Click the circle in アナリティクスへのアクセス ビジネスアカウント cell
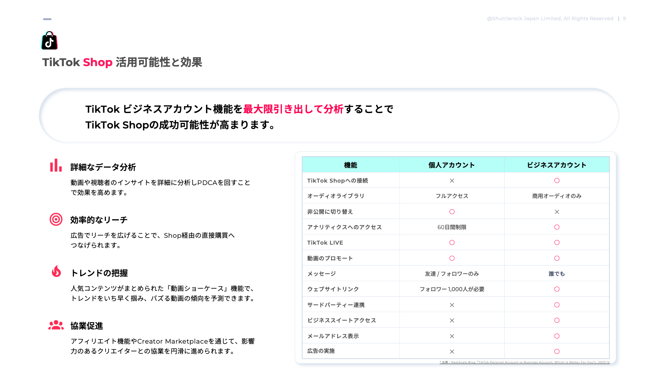 click(x=557, y=227)
